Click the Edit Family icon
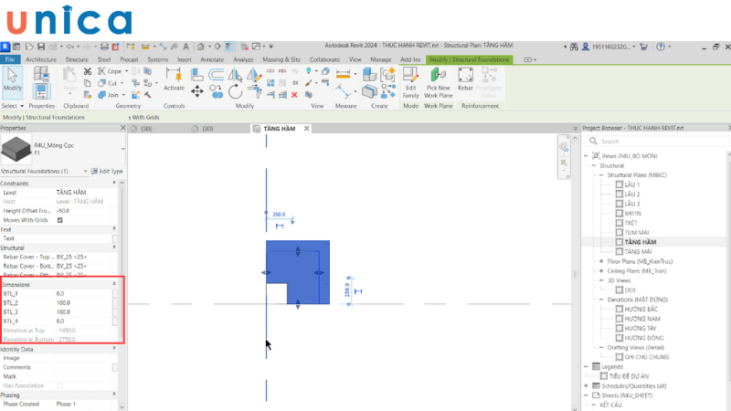Image resolution: width=731 pixels, height=411 pixels. point(411,82)
